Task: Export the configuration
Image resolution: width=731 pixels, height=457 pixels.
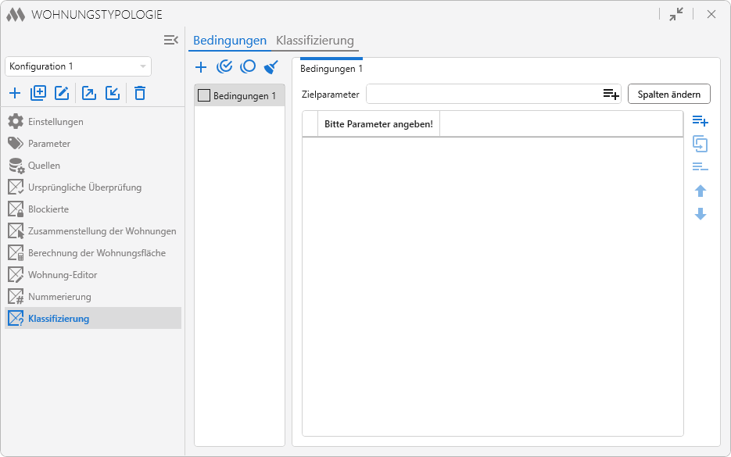Action: coord(89,93)
